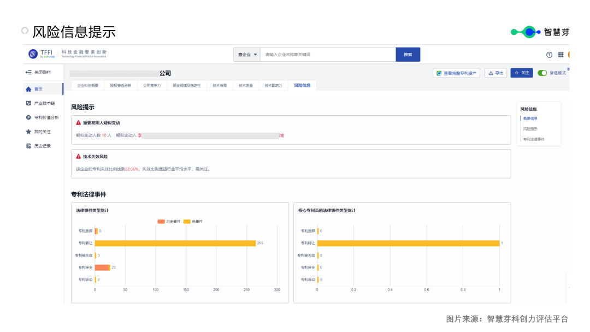Expand the 查企业 search type dropdown
This screenshot has width=590, height=332.
point(247,55)
